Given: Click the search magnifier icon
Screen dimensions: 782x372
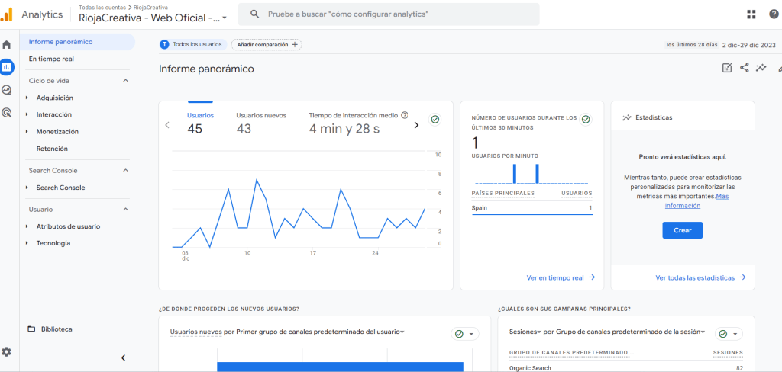Looking at the screenshot, I should click(254, 14).
